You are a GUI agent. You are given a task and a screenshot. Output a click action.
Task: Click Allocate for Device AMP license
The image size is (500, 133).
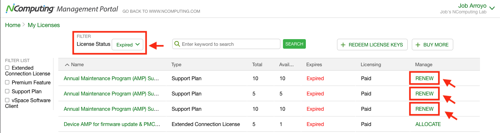pyautogui.click(x=428, y=124)
